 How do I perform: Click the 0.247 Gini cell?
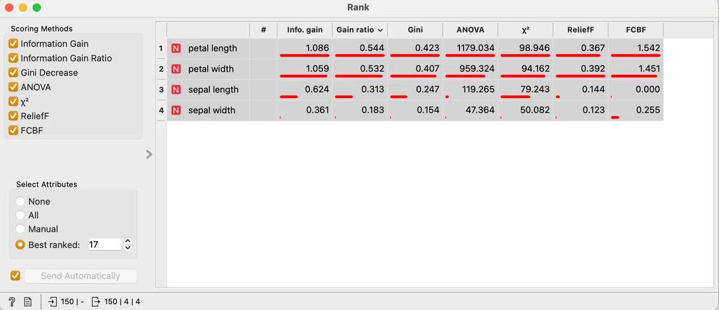coord(415,90)
